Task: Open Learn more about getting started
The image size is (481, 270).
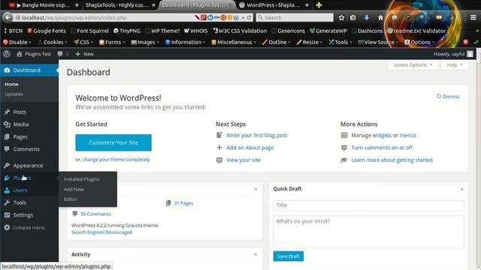Action: pos(392,160)
